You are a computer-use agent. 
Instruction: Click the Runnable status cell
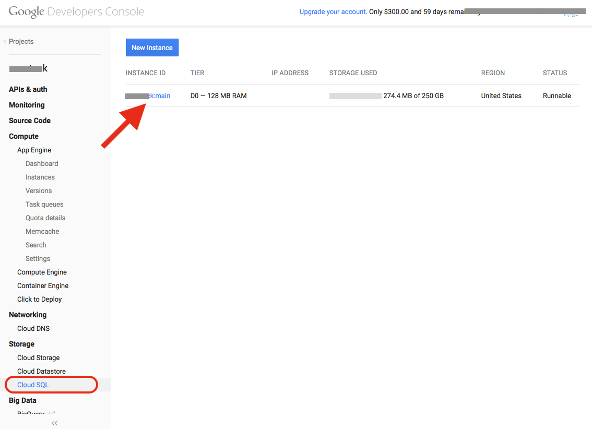click(x=557, y=96)
